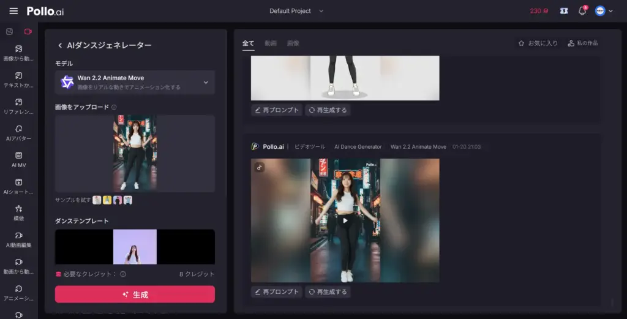Toggle お気に入り favorites filter

[x=538, y=43]
